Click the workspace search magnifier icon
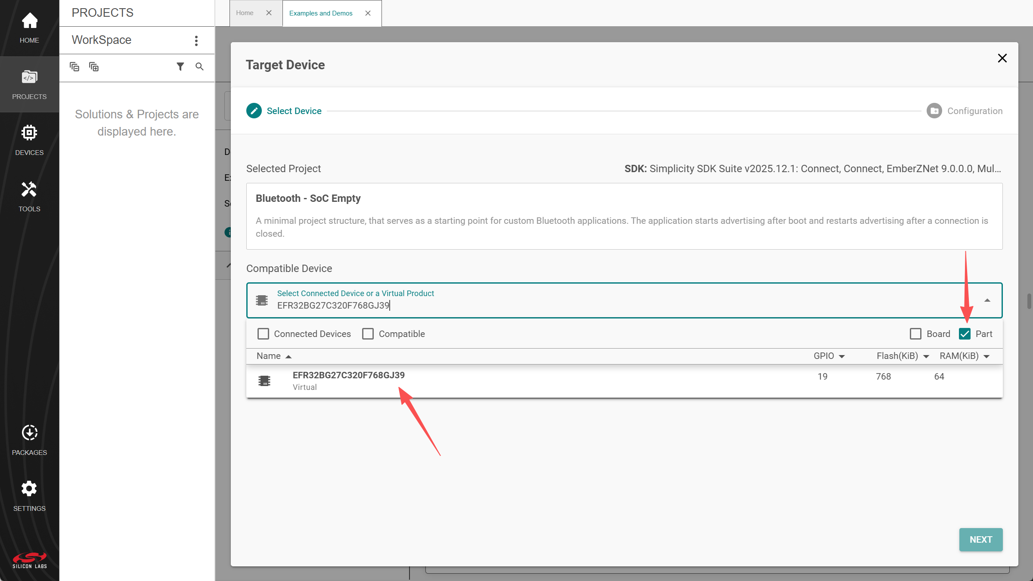Screen dimensions: 1033x581 (x=199, y=67)
